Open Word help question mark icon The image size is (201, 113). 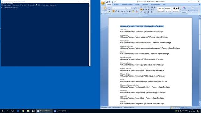[x=200, y=4]
